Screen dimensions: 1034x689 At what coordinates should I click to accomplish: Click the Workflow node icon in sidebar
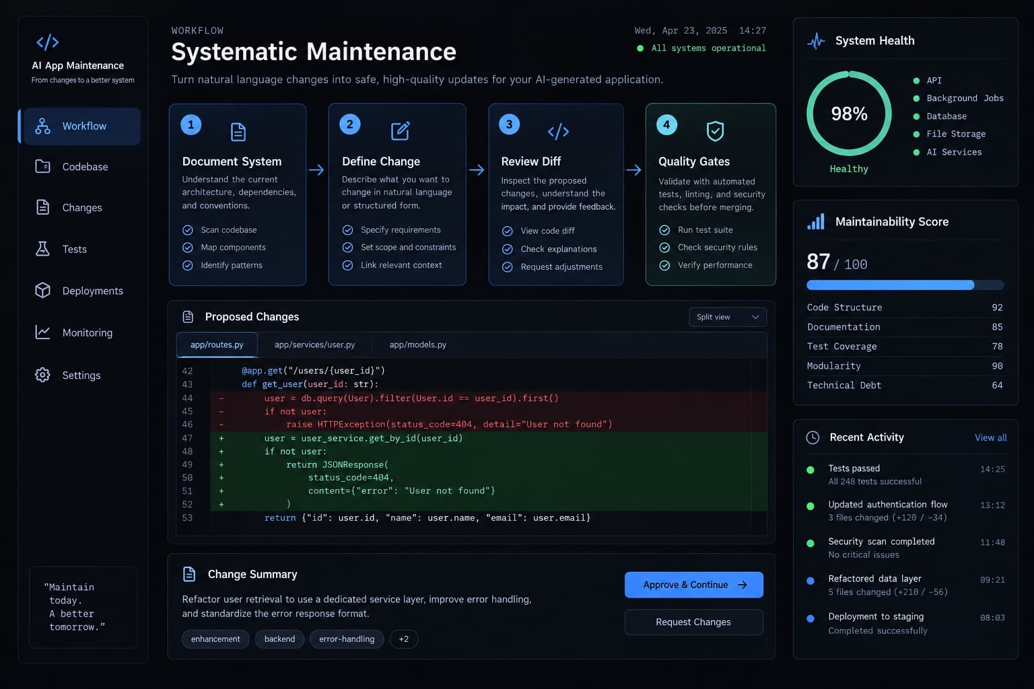(42, 126)
